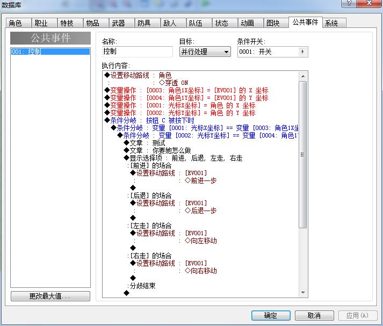Viewport: 383px width, 326px height.
Task: Select the 设置移动路线 : 角色 command
Action: [x=138, y=75]
